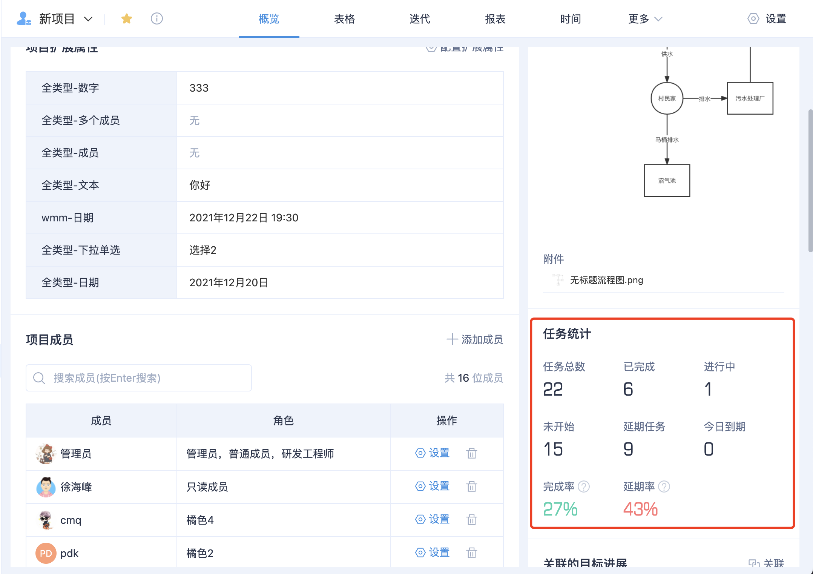Viewport: 813px width, 574px height.
Task: Open the 全类型-下拉单选 value 选择2
Action: 203,250
